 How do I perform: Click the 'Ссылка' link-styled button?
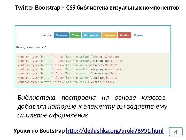138,35
